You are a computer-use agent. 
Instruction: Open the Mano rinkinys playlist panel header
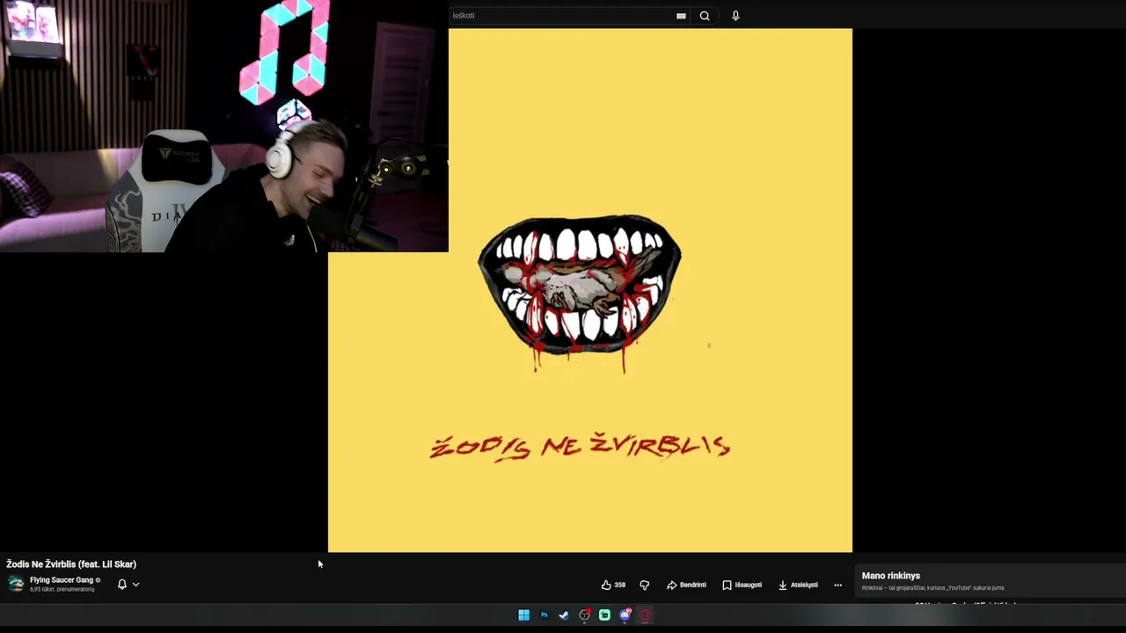891,576
